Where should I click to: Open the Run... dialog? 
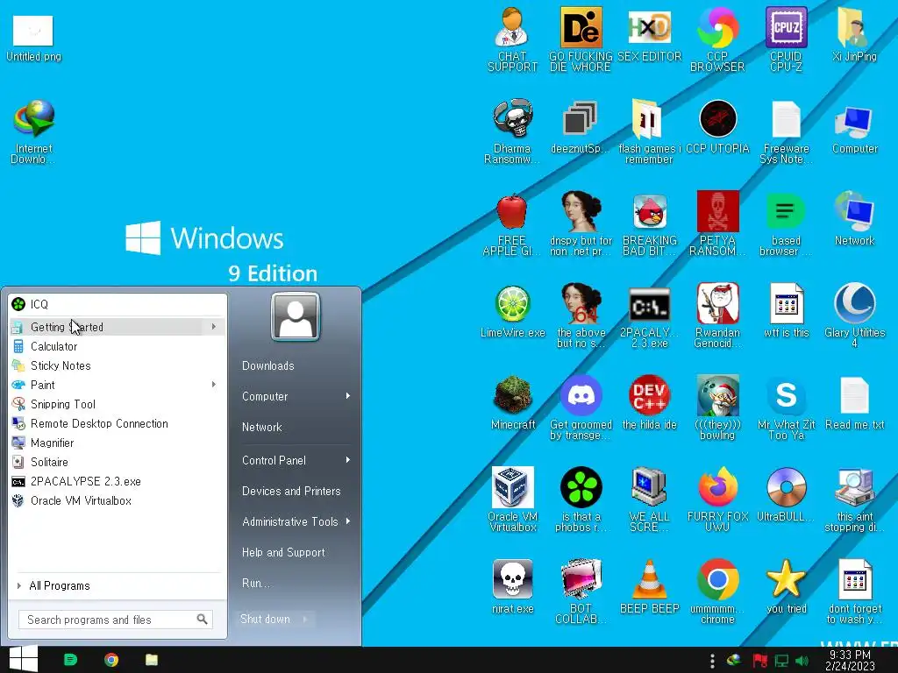256,583
